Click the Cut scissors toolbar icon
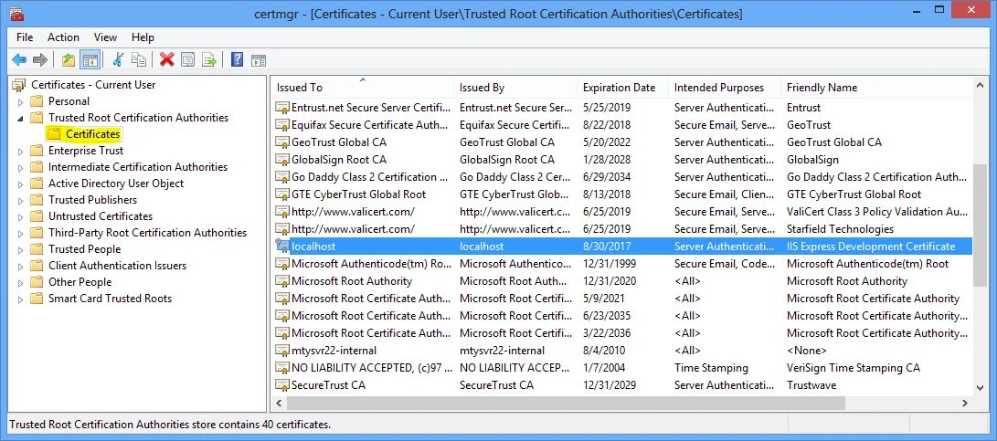997x441 pixels. point(118,59)
